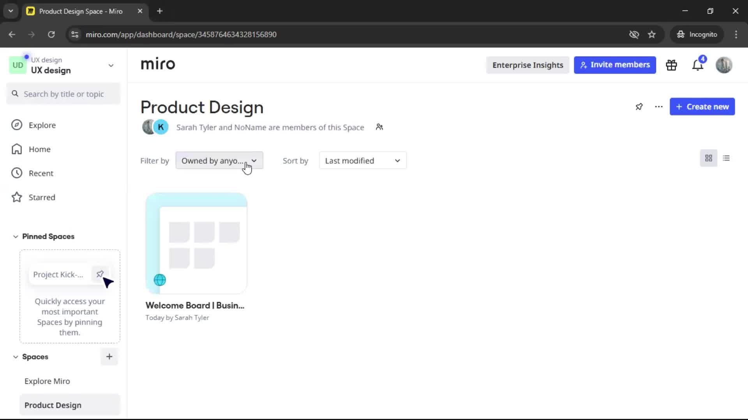Switch to list view
The width and height of the screenshot is (748, 420).
726,158
